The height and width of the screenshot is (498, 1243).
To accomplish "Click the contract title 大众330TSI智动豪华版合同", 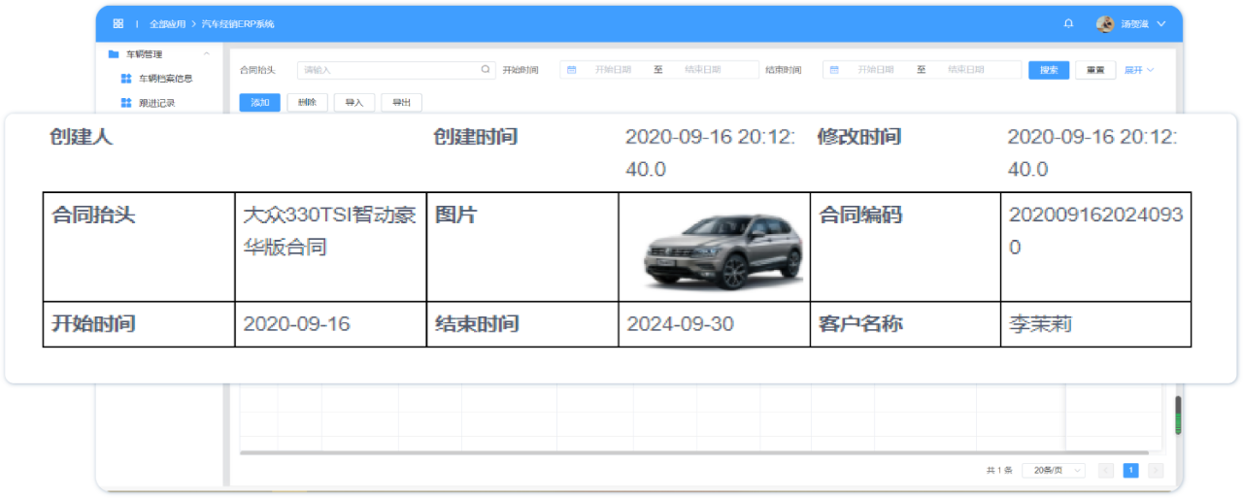I will point(329,231).
